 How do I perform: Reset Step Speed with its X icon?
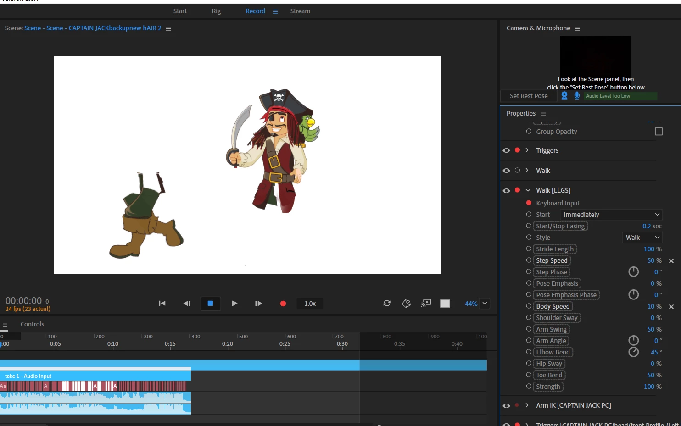671,261
